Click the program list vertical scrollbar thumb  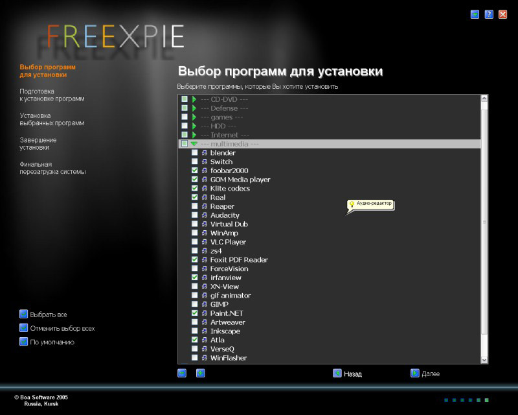click(484, 222)
